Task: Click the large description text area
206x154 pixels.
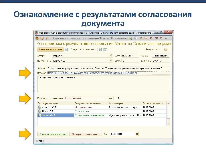Action: 104,84
